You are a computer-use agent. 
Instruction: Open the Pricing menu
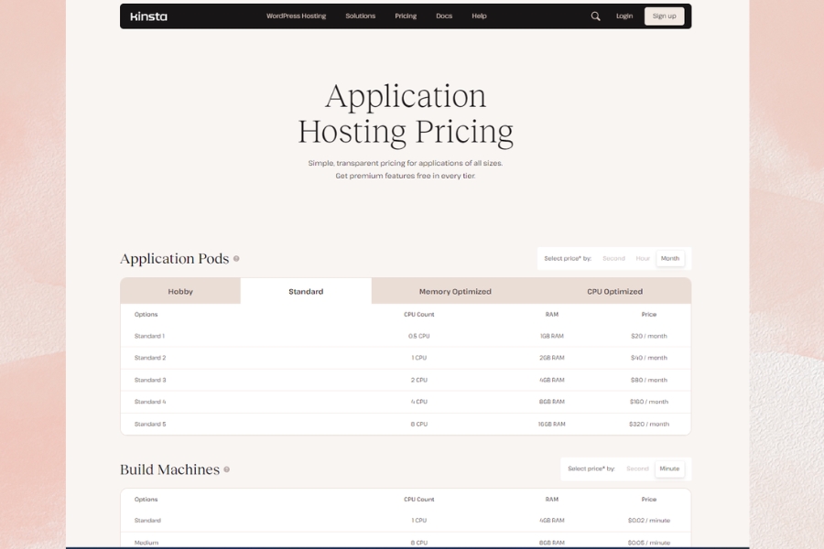(x=406, y=16)
